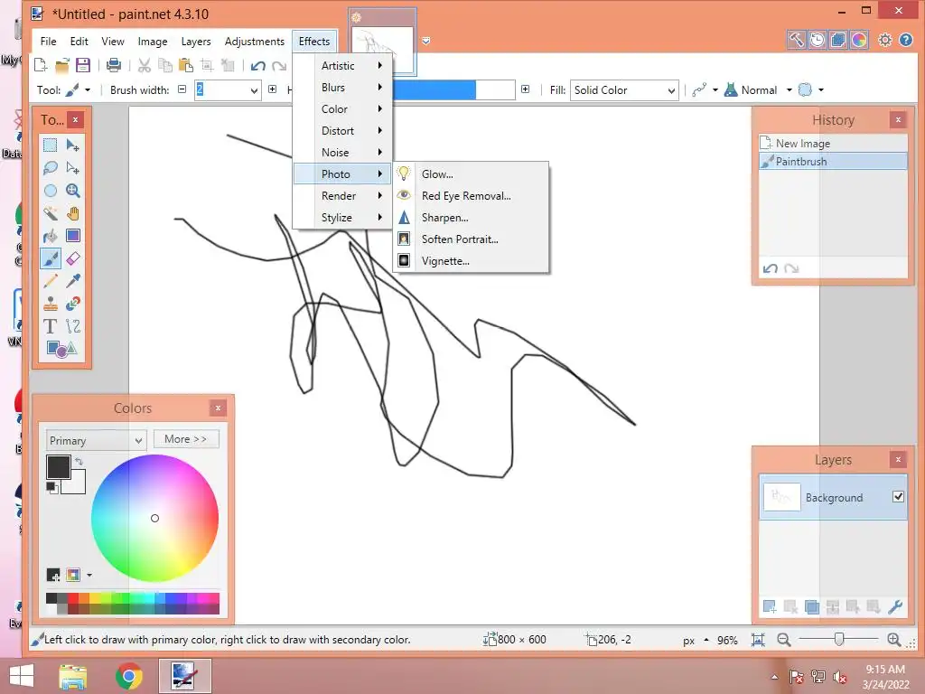Select the Line/Curve tool
This screenshot has height=694, width=925.
point(73,326)
